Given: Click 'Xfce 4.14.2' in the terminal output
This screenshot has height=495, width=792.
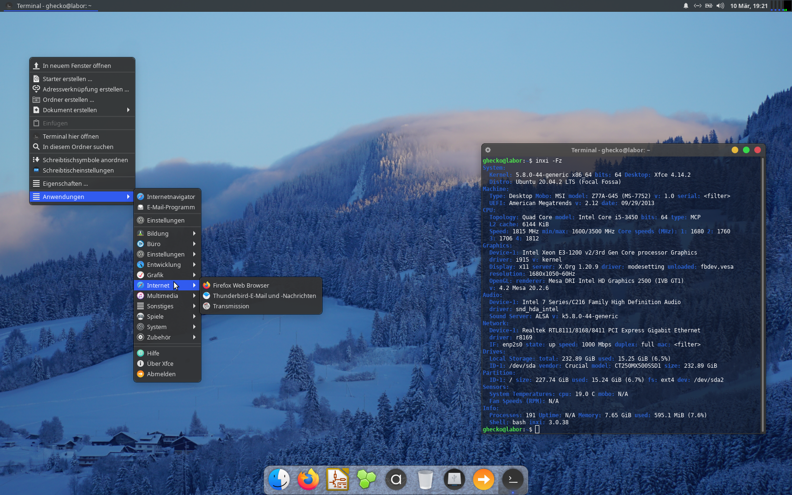Looking at the screenshot, I should [x=672, y=175].
